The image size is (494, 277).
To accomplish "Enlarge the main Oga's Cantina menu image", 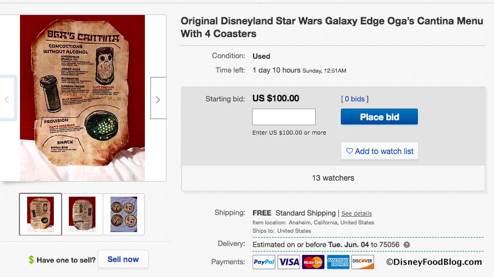I will click(x=82, y=98).
